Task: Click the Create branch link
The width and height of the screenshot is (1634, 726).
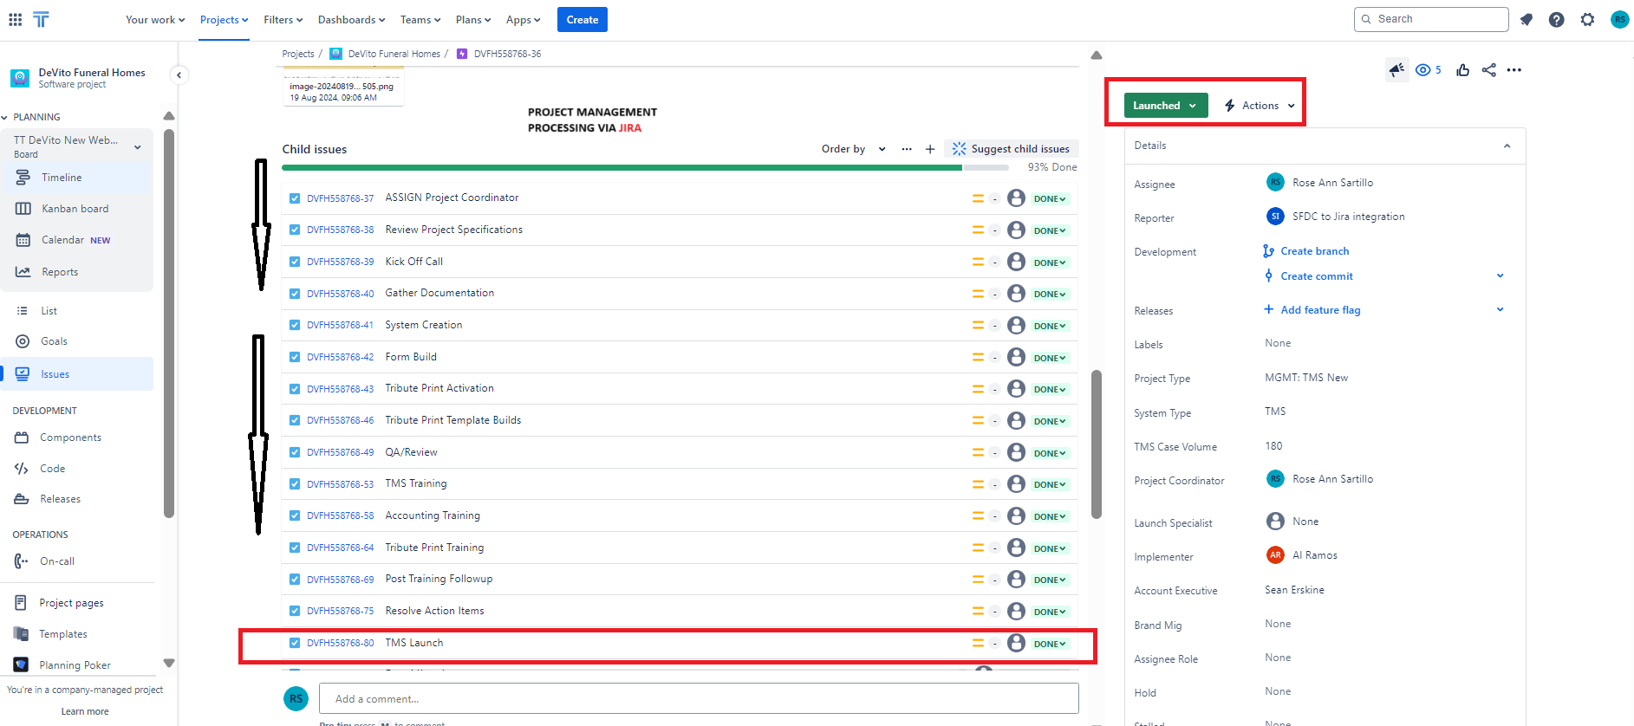Action: 1314,251
